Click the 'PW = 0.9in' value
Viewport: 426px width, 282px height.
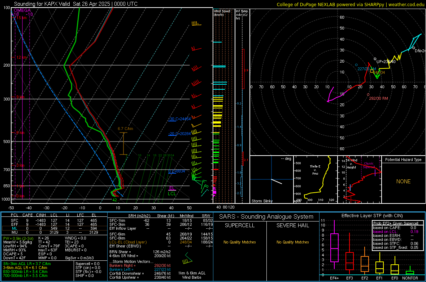tap(18, 238)
